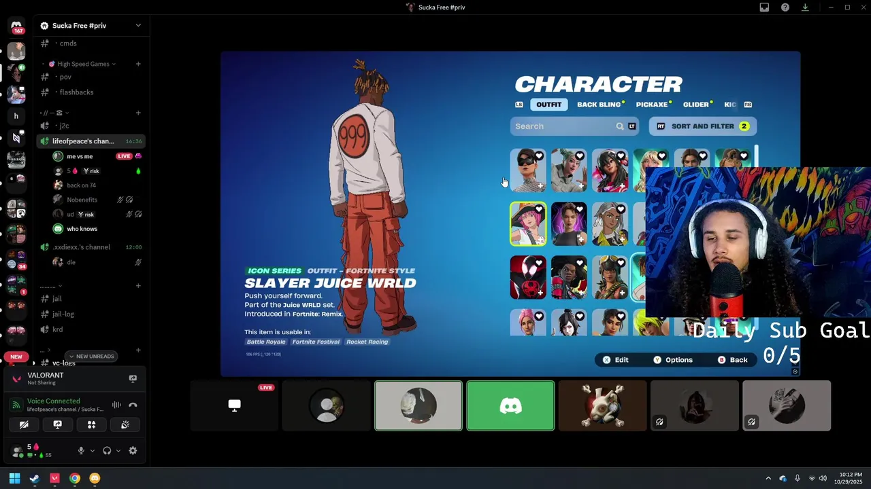Open Discord inbox icon in title bar

(764, 7)
